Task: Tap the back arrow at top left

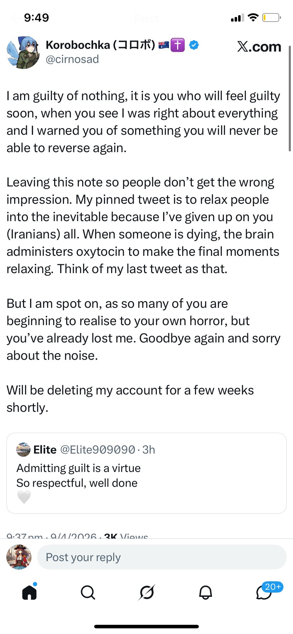Action: [15, 18]
